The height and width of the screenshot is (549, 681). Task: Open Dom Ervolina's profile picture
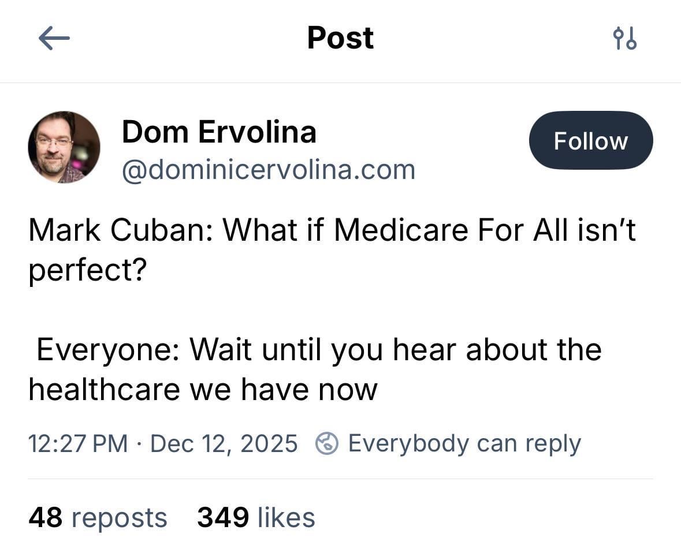point(64,147)
